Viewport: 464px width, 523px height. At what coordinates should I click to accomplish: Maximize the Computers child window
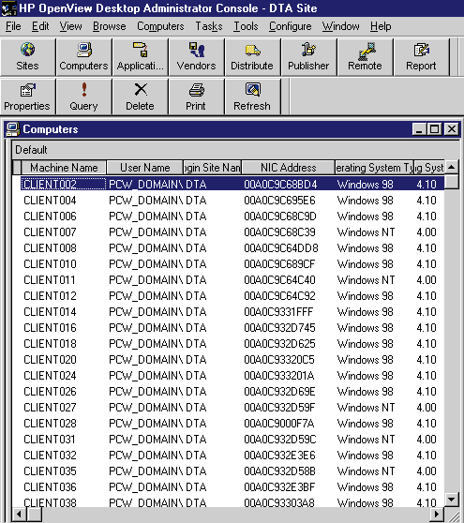[434, 129]
